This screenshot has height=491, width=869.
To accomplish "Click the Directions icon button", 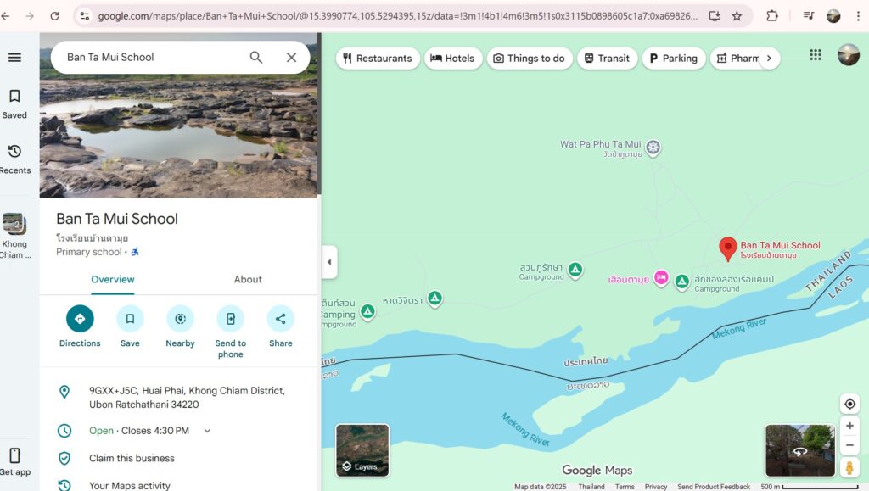I will 80,319.
